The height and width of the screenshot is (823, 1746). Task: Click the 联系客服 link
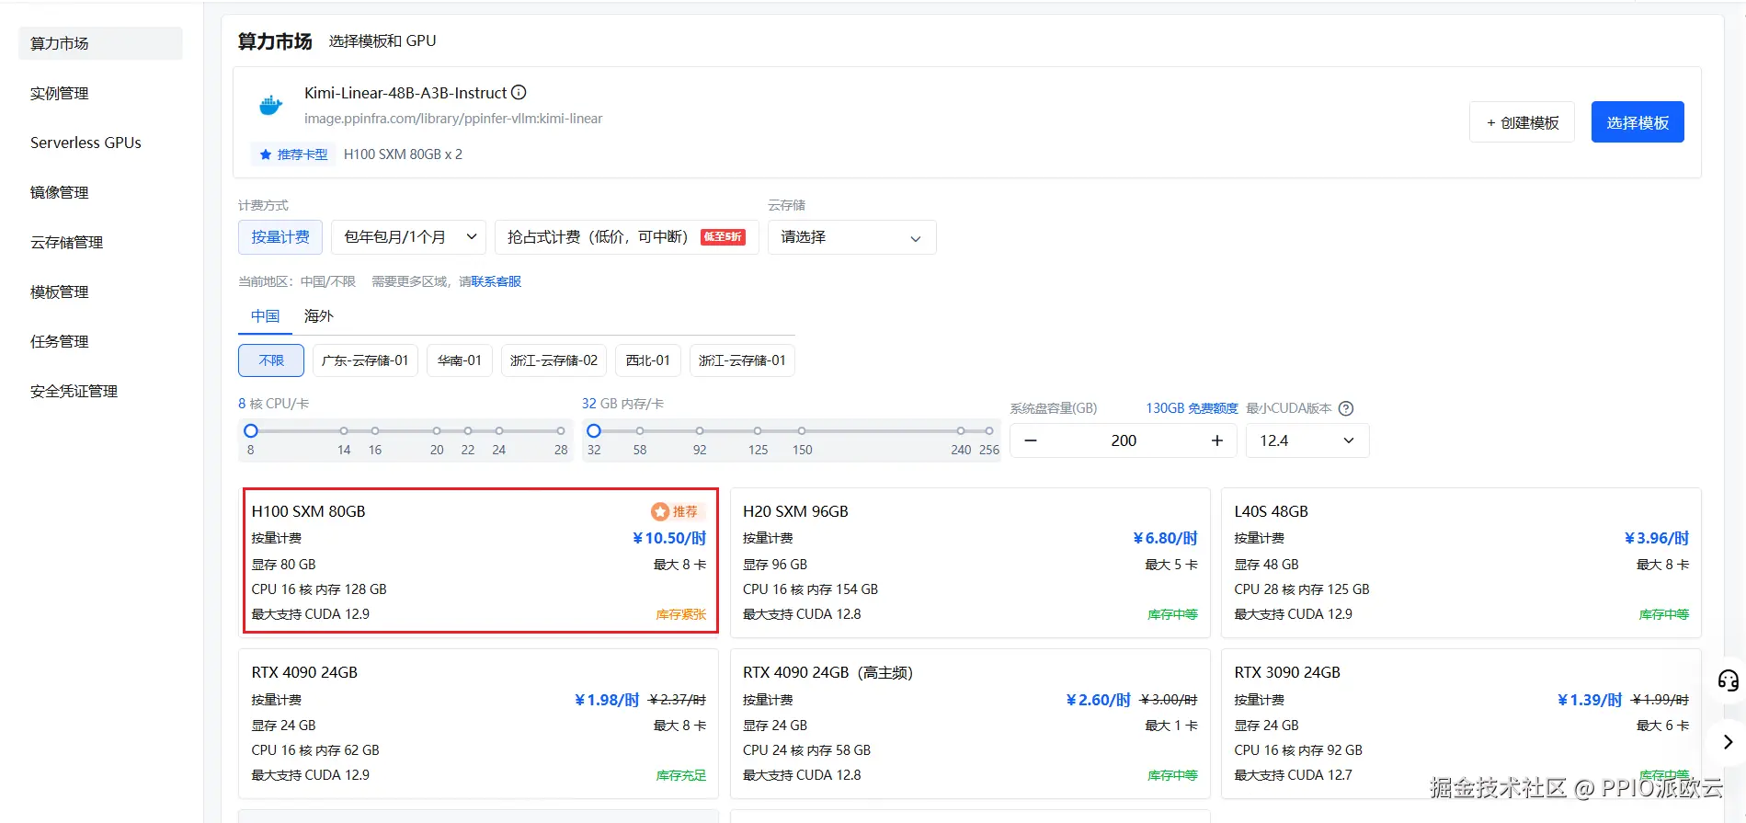point(496,281)
